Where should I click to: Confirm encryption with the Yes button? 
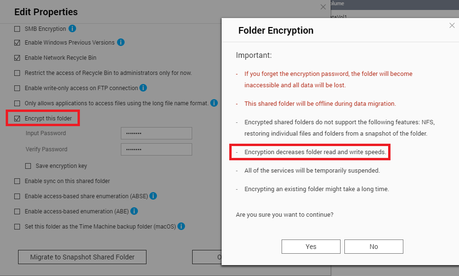coord(311,247)
